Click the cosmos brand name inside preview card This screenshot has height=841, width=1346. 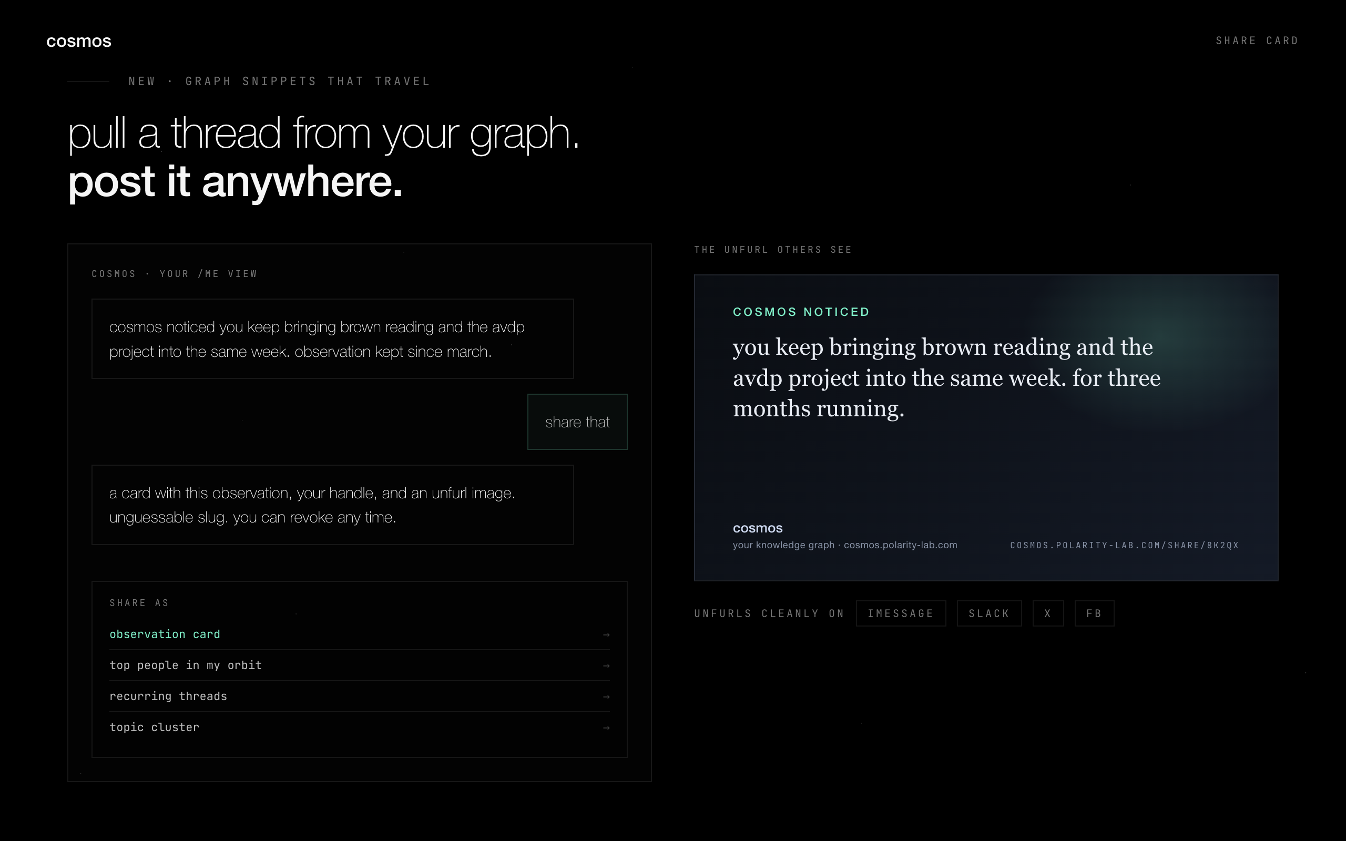click(x=757, y=528)
